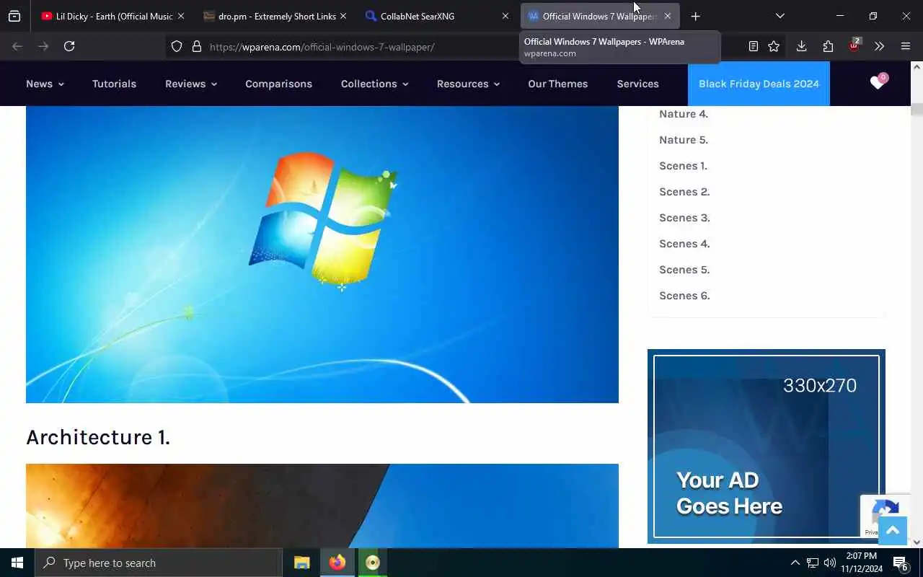Close the dro.pm tab
923x577 pixels.
[343, 16]
